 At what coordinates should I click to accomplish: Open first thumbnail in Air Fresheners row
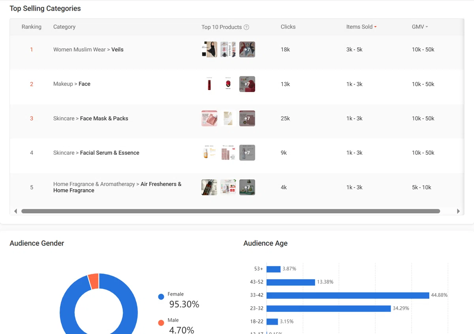pyautogui.click(x=209, y=187)
